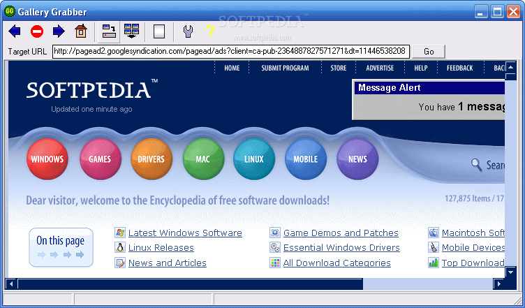Click Windows flag icon beside Latest Windows Software
The width and height of the screenshot is (525, 308).
(x=120, y=233)
